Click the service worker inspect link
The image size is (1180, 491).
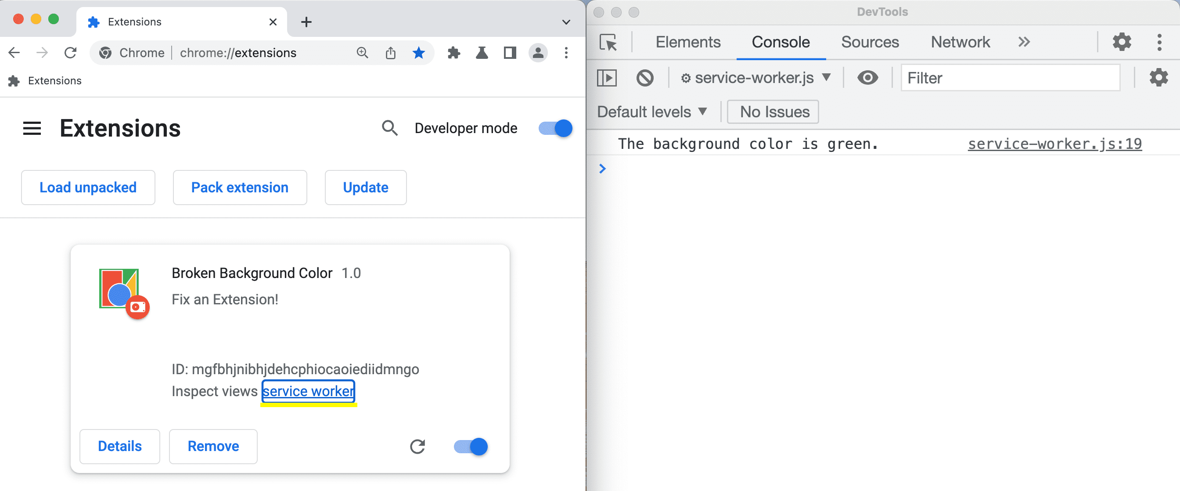click(309, 391)
